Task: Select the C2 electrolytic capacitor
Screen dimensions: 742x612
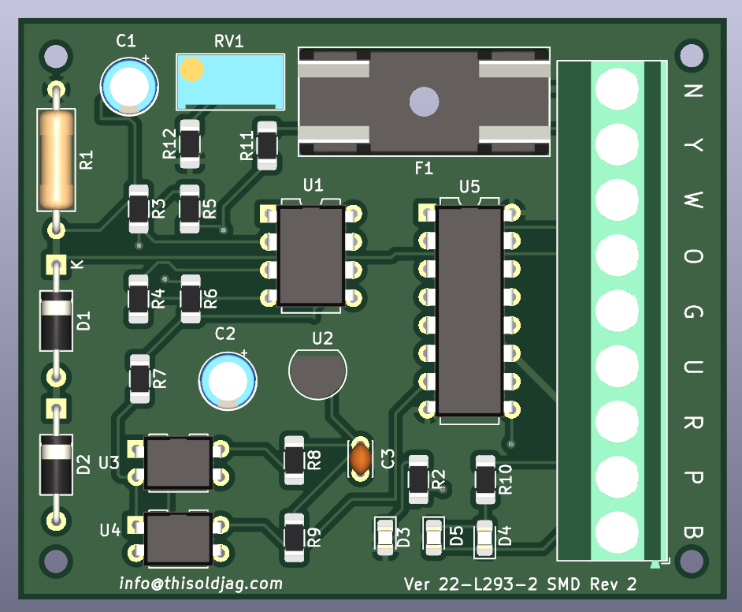Action: pyautogui.click(x=228, y=381)
